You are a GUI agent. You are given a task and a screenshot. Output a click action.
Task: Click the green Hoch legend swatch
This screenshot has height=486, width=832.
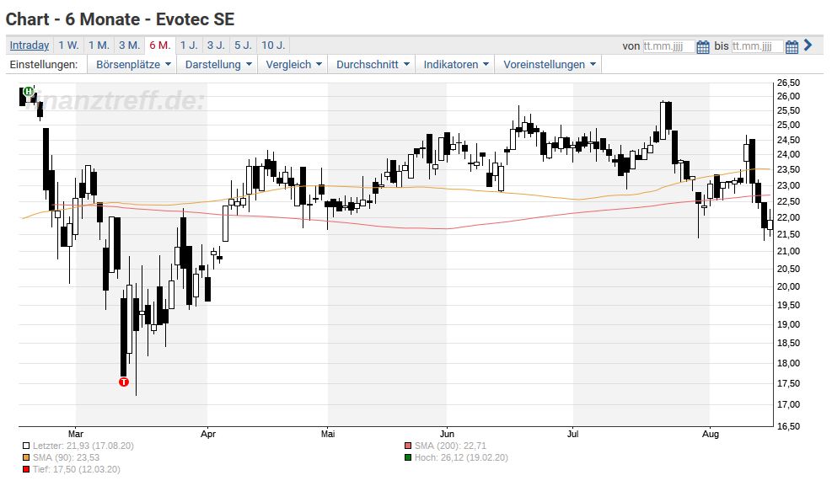pos(408,458)
